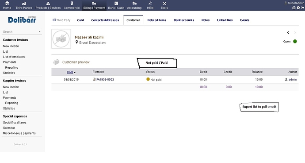Image resolution: width=305 pixels, height=163 pixels.
Task: Click the third party photo placeholder
Action: 61,39
